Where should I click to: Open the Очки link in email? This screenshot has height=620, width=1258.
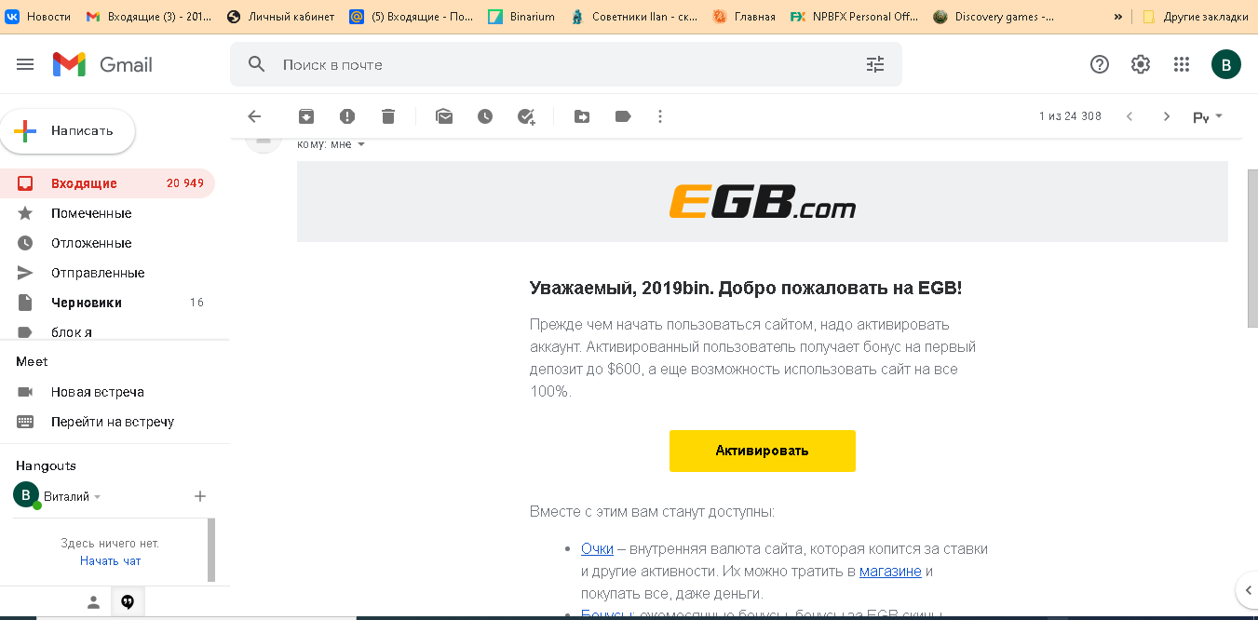(x=597, y=549)
